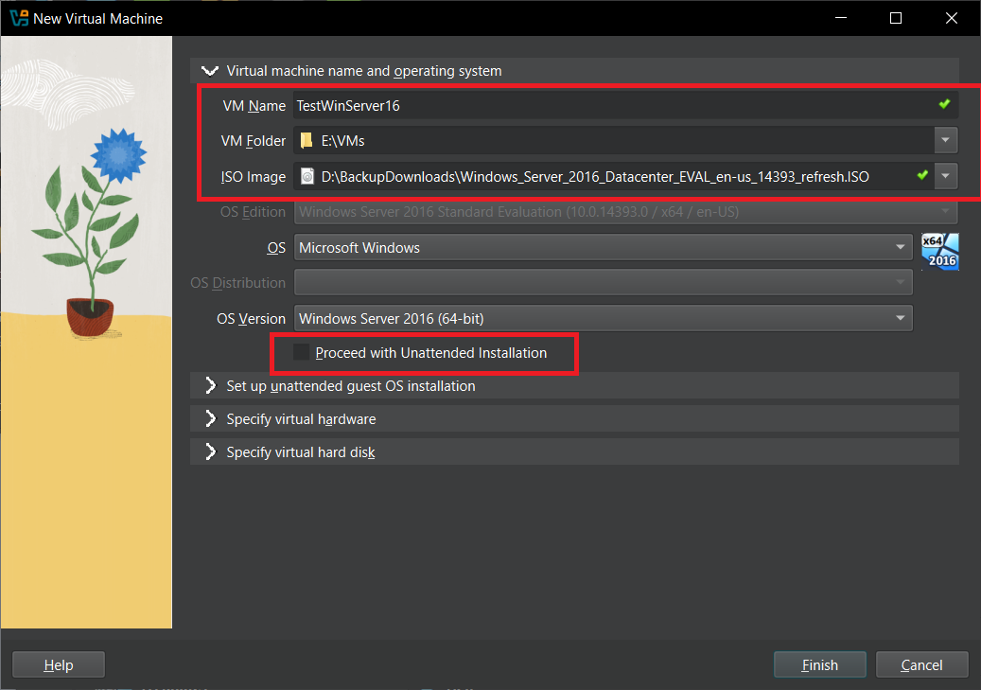Viewport: 981px width, 690px height.
Task: Open Help for the wizard
Action: pos(59,665)
